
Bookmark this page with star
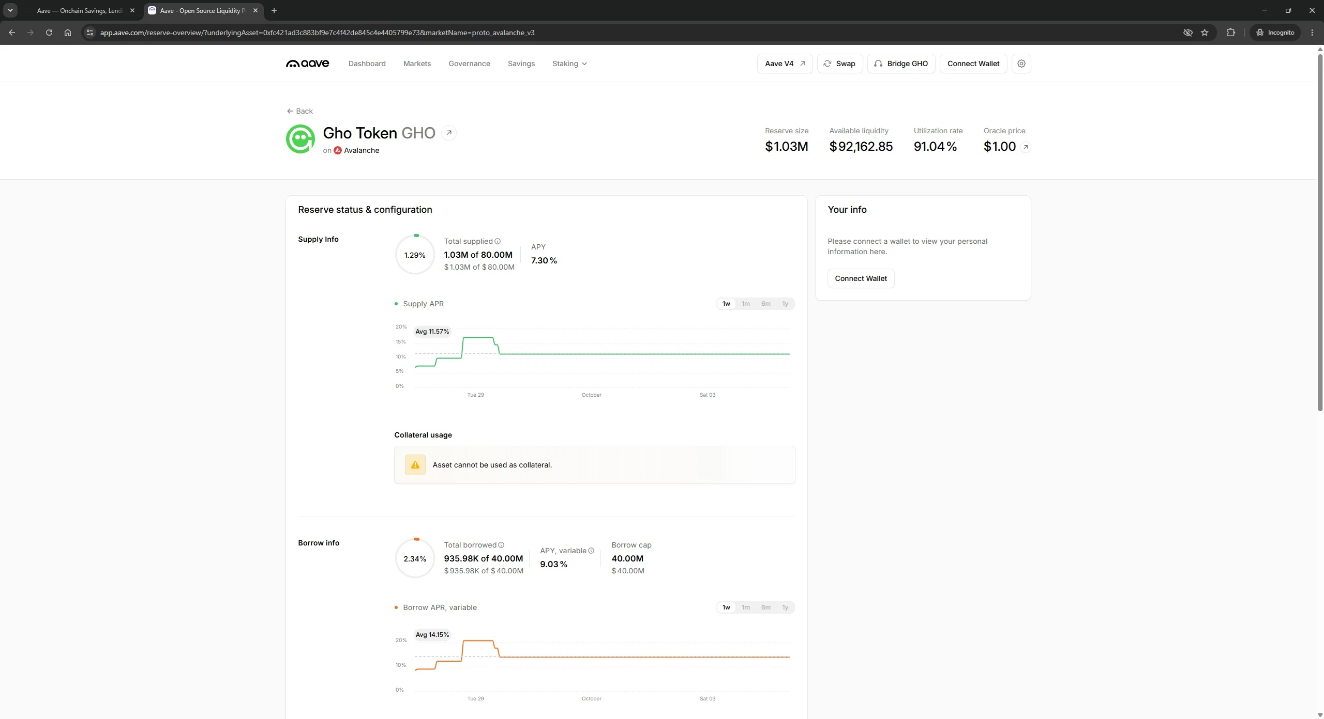coord(1205,33)
